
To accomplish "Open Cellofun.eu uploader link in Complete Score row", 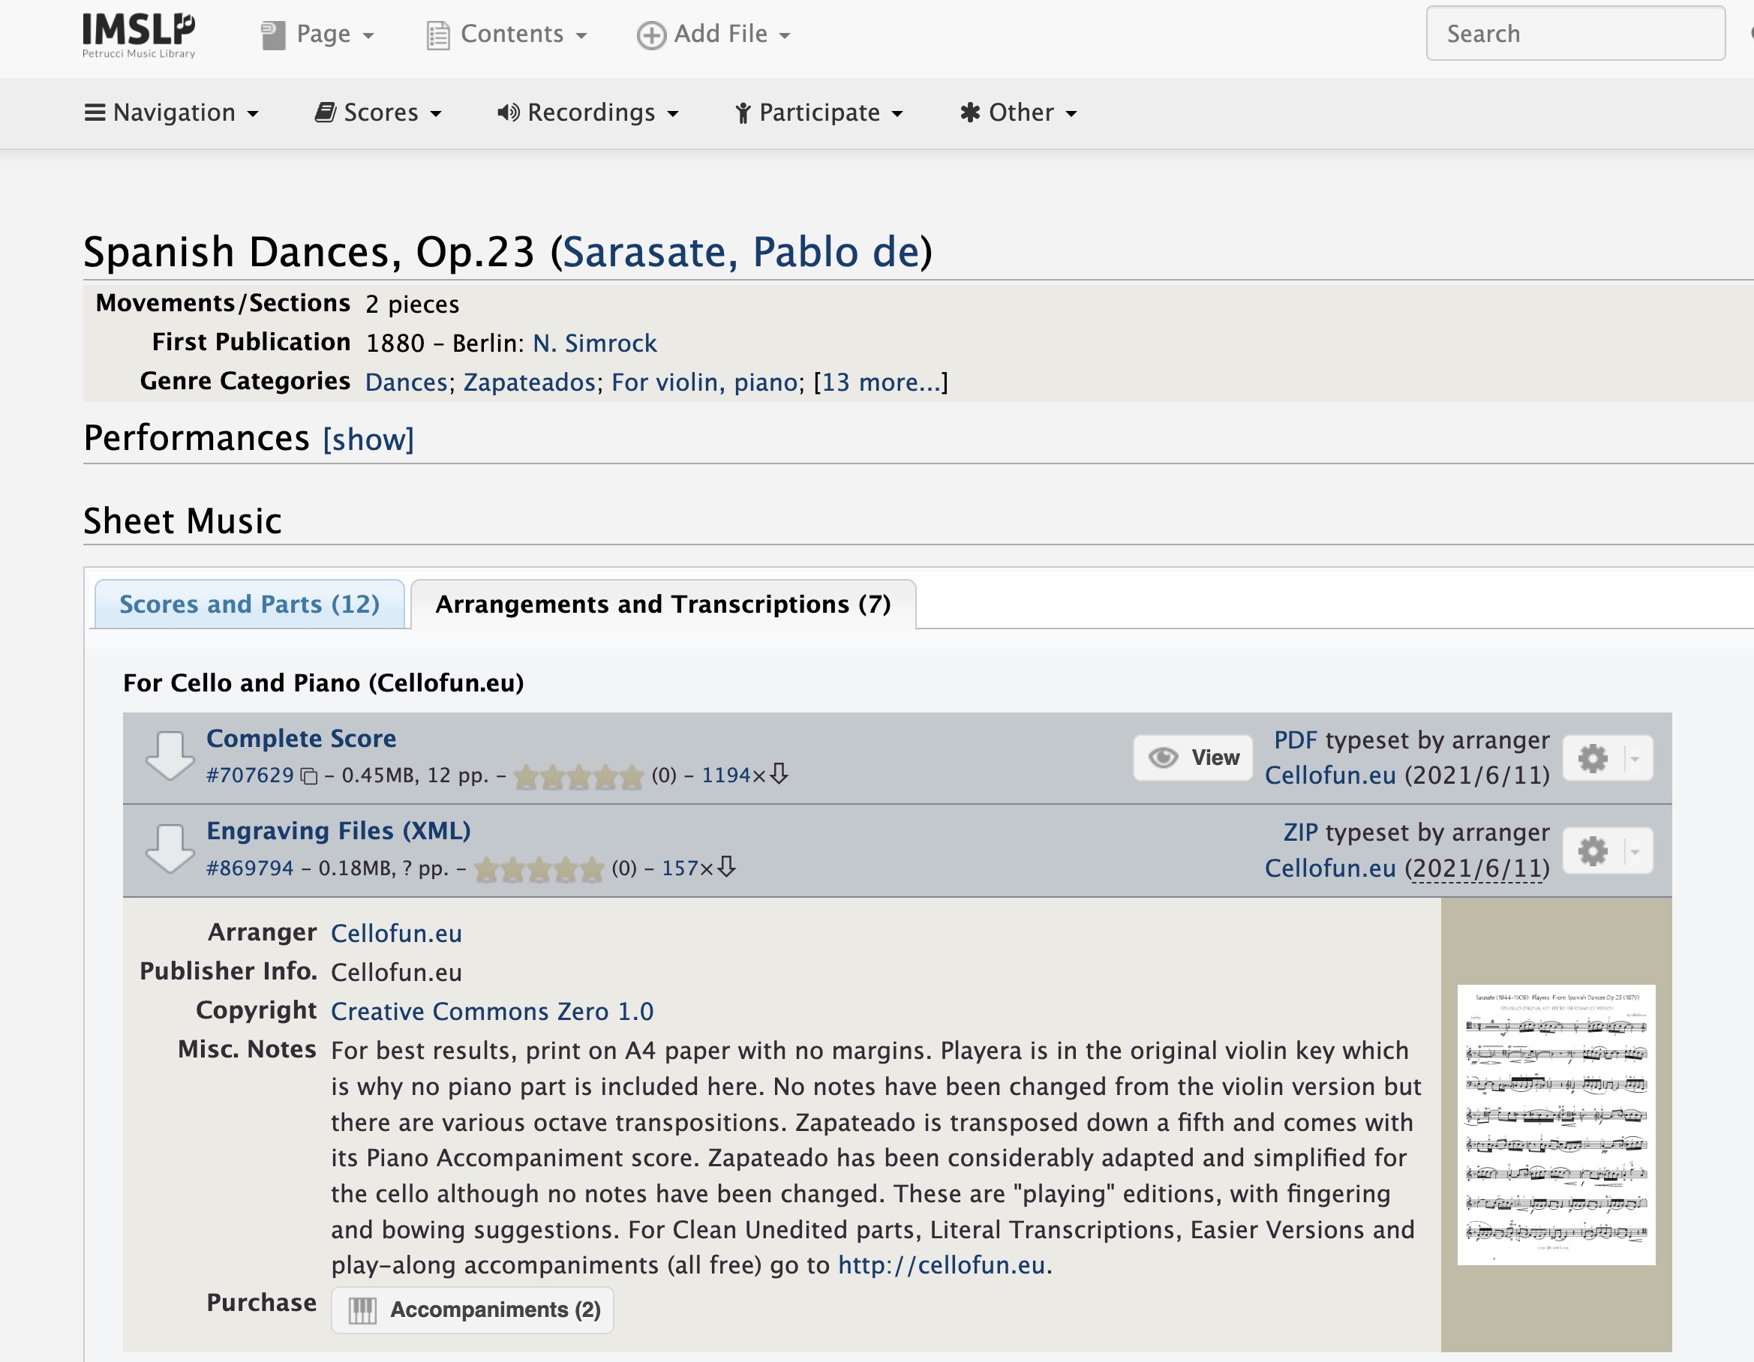I will tap(1331, 775).
